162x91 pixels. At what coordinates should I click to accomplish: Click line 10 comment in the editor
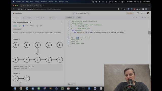coord(80,38)
